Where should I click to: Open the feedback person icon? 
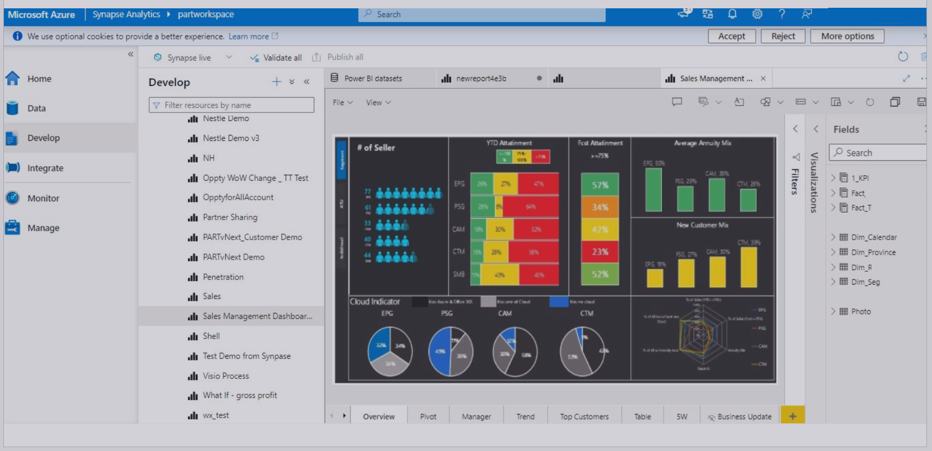pos(807,14)
